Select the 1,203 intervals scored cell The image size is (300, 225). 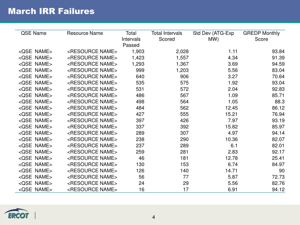tap(182, 70)
